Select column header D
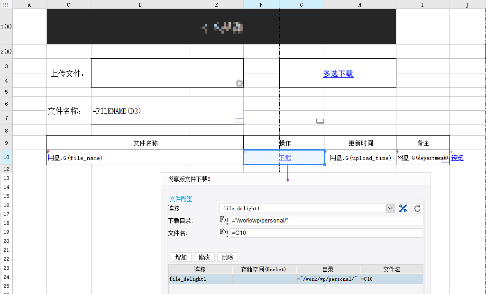The width and height of the screenshot is (486, 294). [140, 5]
